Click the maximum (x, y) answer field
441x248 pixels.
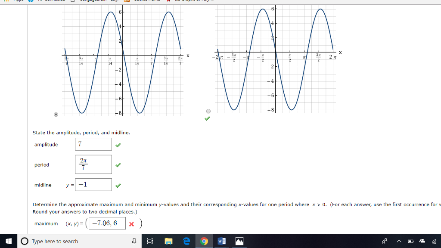coord(106,223)
